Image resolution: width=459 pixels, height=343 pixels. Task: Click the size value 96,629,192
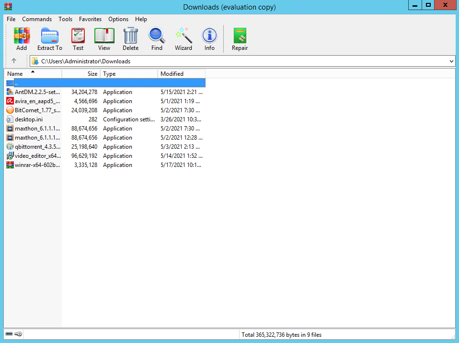pyautogui.click(x=84, y=155)
